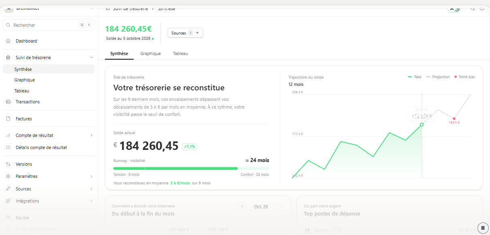Click the Runway visibility progress bar
This screenshot has height=235, width=490.
(191, 168)
